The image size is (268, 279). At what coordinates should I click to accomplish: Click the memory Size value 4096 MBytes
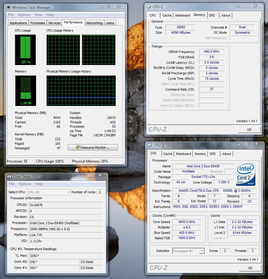181,33
